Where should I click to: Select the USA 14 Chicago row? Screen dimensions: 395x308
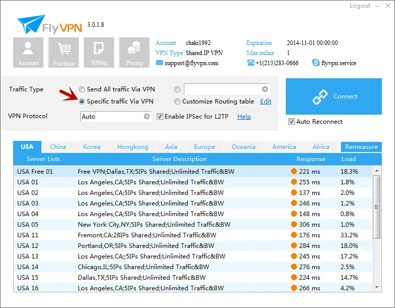pos(193,267)
